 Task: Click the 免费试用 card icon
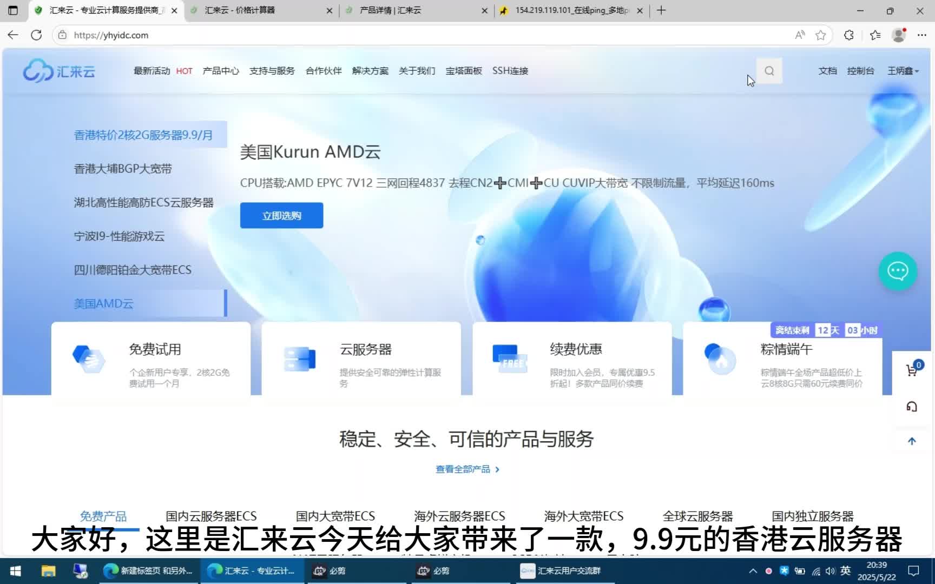(x=89, y=360)
